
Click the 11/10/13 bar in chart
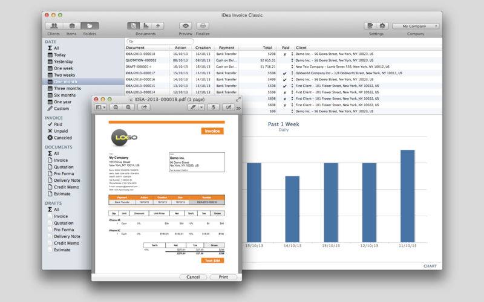tap(407, 196)
